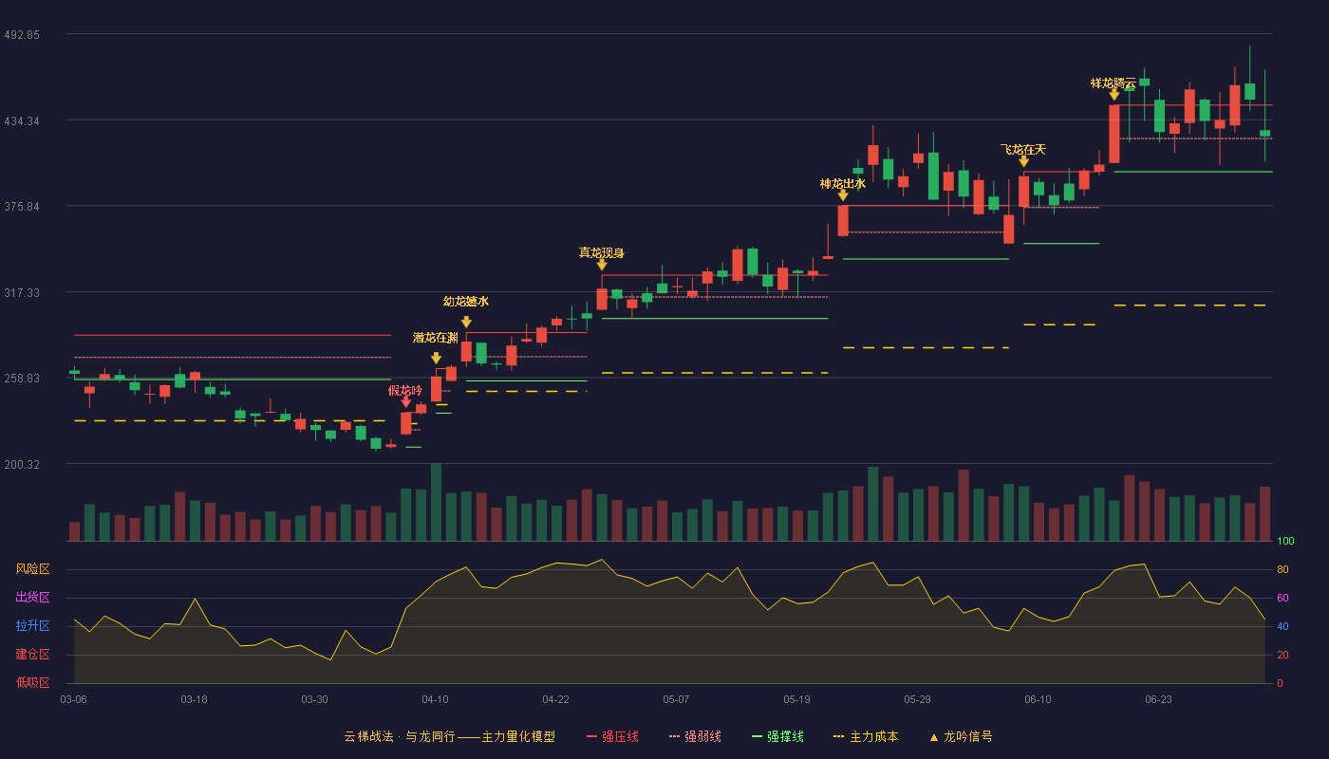The width and height of the screenshot is (1329, 759).
Task: Select the 幼龙嬉水 arrow marker
Action: [466, 323]
